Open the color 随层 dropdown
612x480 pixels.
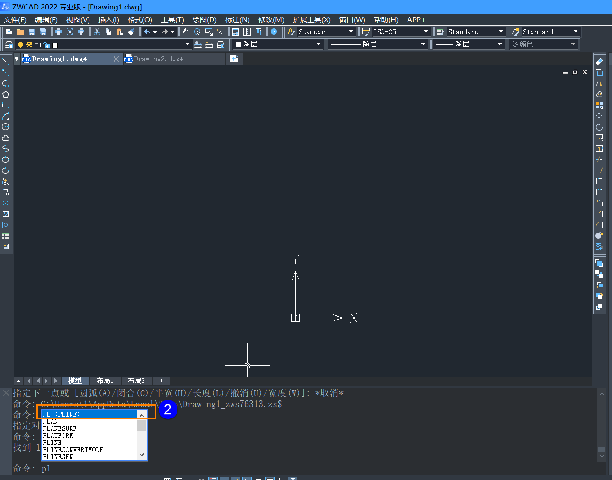(319, 44)
